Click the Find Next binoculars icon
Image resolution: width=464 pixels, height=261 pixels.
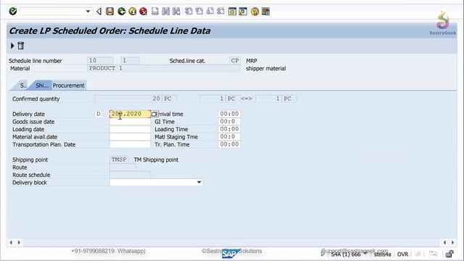(176, 12)
